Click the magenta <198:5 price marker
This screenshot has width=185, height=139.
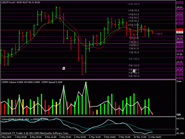[x=158, y=34]
